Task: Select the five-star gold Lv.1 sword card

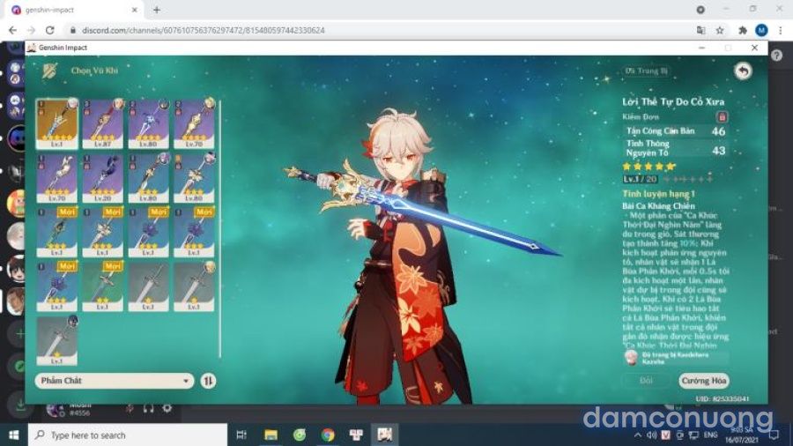Action: 57,124
